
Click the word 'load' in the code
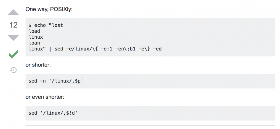tap(34, 31)
